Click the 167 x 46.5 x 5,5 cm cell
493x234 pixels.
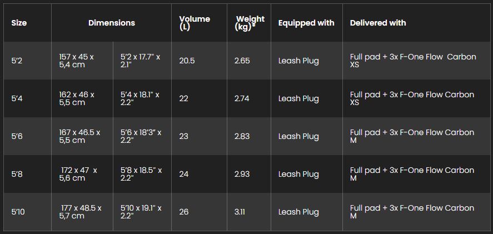pos(79,136)
